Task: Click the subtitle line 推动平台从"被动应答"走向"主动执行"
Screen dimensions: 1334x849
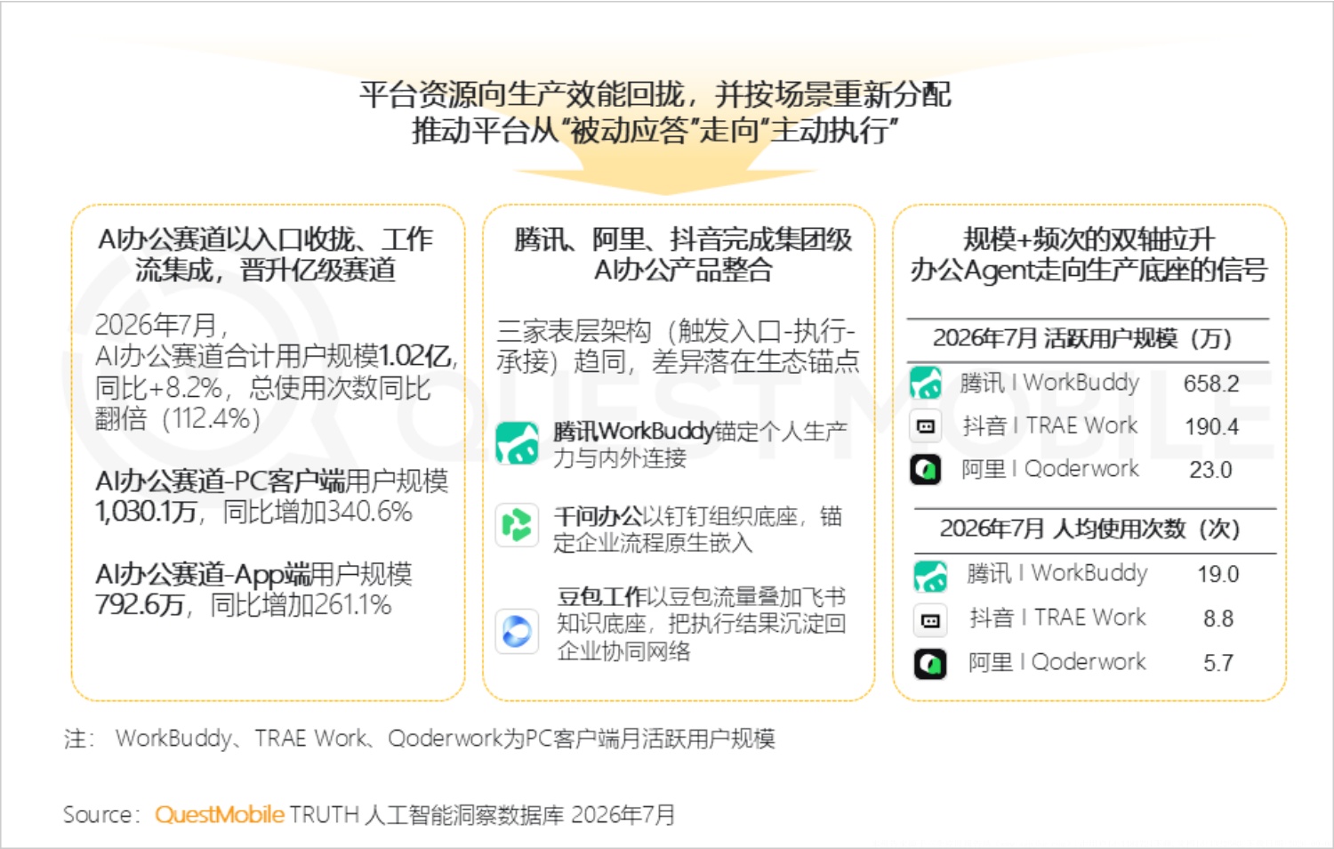Action: pyautogui.click(x=655, y=132)
